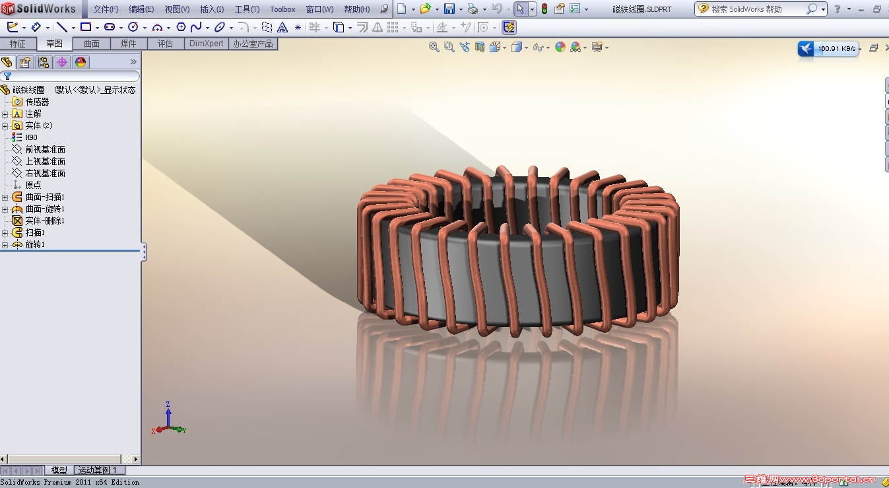This screenshot has height=488, width=889.
Task: Expand the 扫描1 feature node
Action: [x=5, y=232]
